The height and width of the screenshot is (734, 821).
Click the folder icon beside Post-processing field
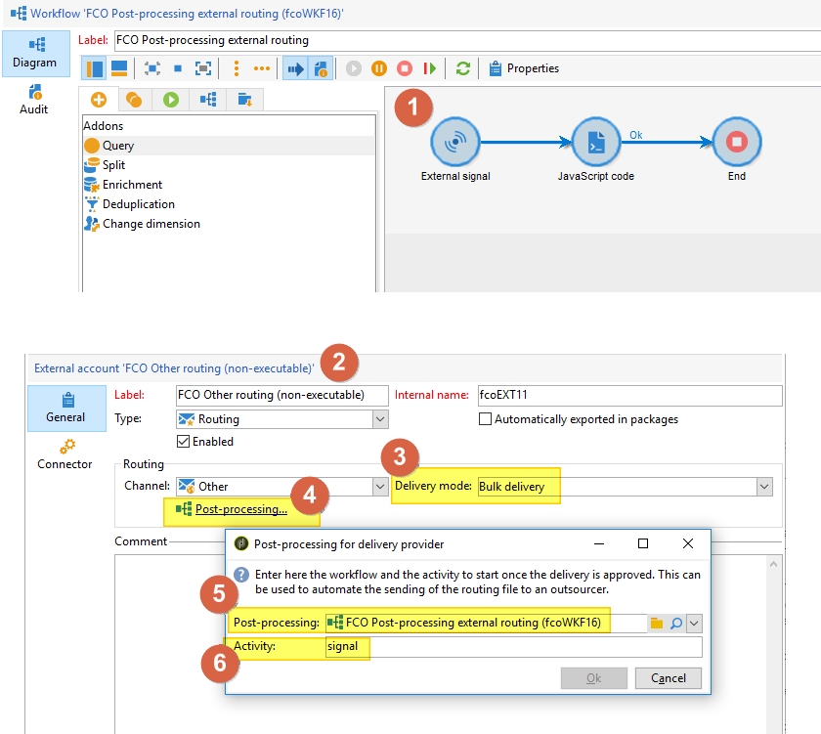(657, 623)
